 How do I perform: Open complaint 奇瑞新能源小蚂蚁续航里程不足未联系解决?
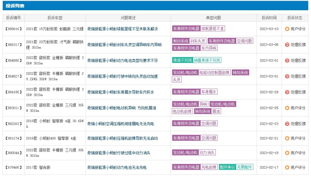[x=123, y=29]
